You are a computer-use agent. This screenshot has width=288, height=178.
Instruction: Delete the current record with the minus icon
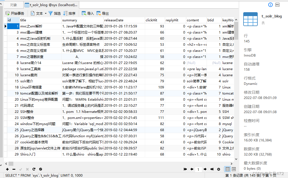point(13,169)
